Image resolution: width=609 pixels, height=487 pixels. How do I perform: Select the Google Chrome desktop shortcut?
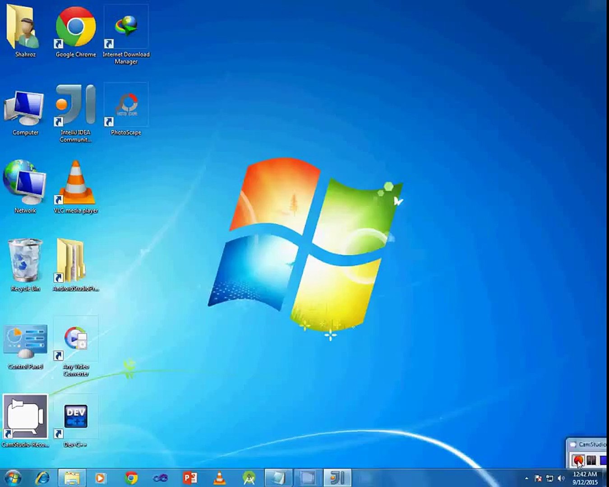(76, 32)
